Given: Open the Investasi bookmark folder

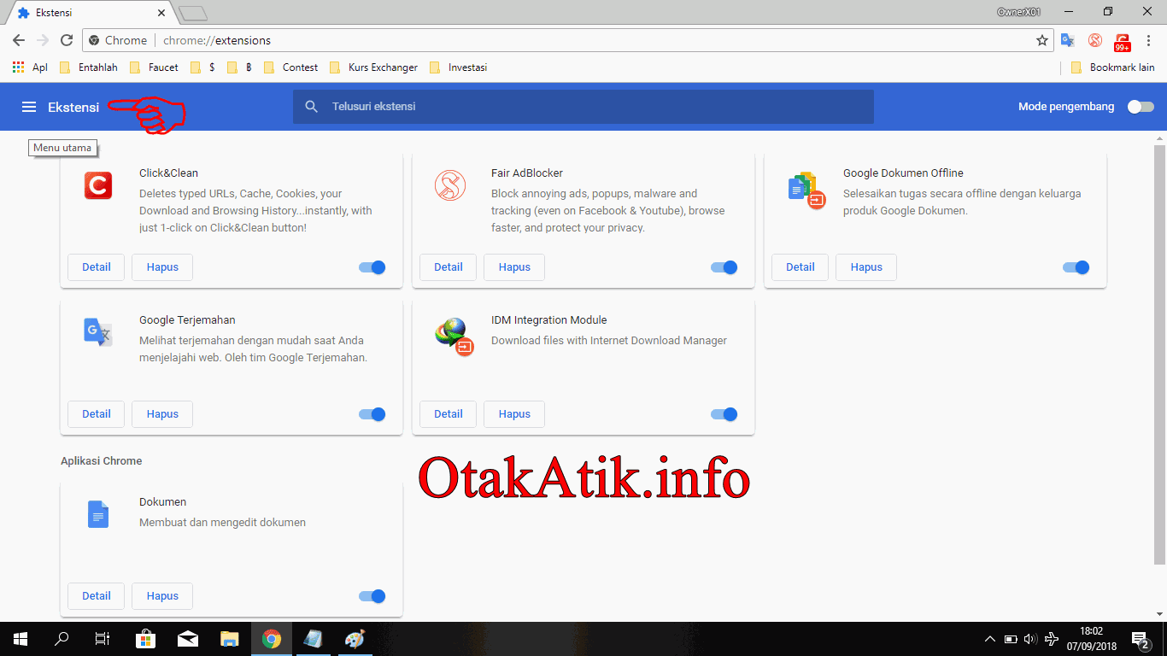Looking at the screenshot, I should click(458, 67).
